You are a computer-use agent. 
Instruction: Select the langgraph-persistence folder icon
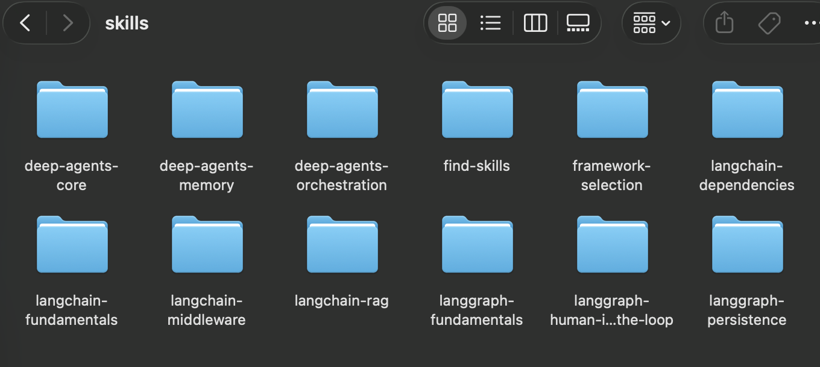click(747, 245)
